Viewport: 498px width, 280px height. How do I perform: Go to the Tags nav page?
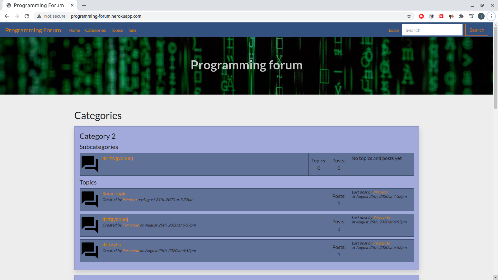tap(132, 30)
